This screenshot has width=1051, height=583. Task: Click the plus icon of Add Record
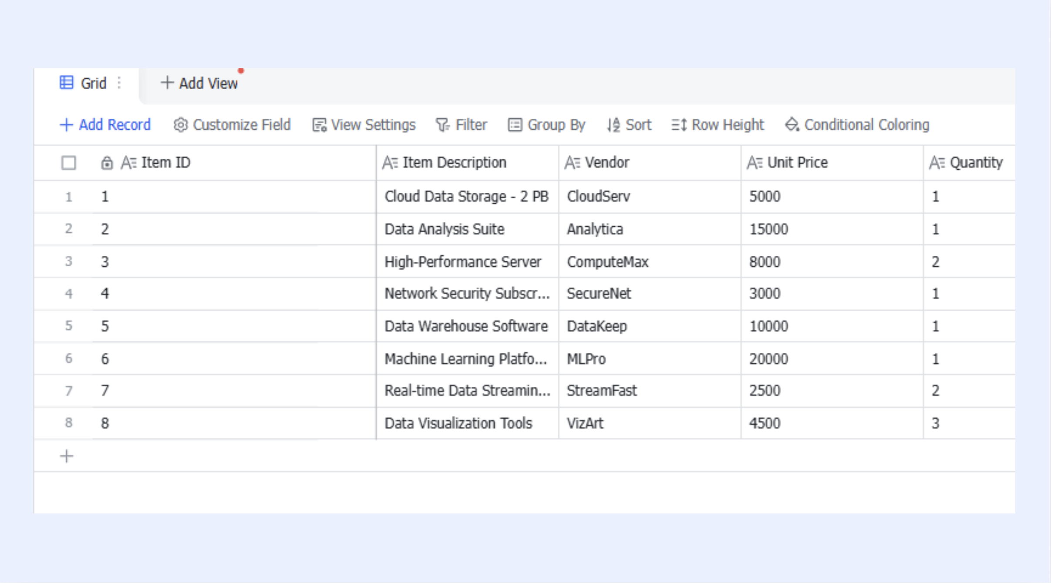coord(66,125)
